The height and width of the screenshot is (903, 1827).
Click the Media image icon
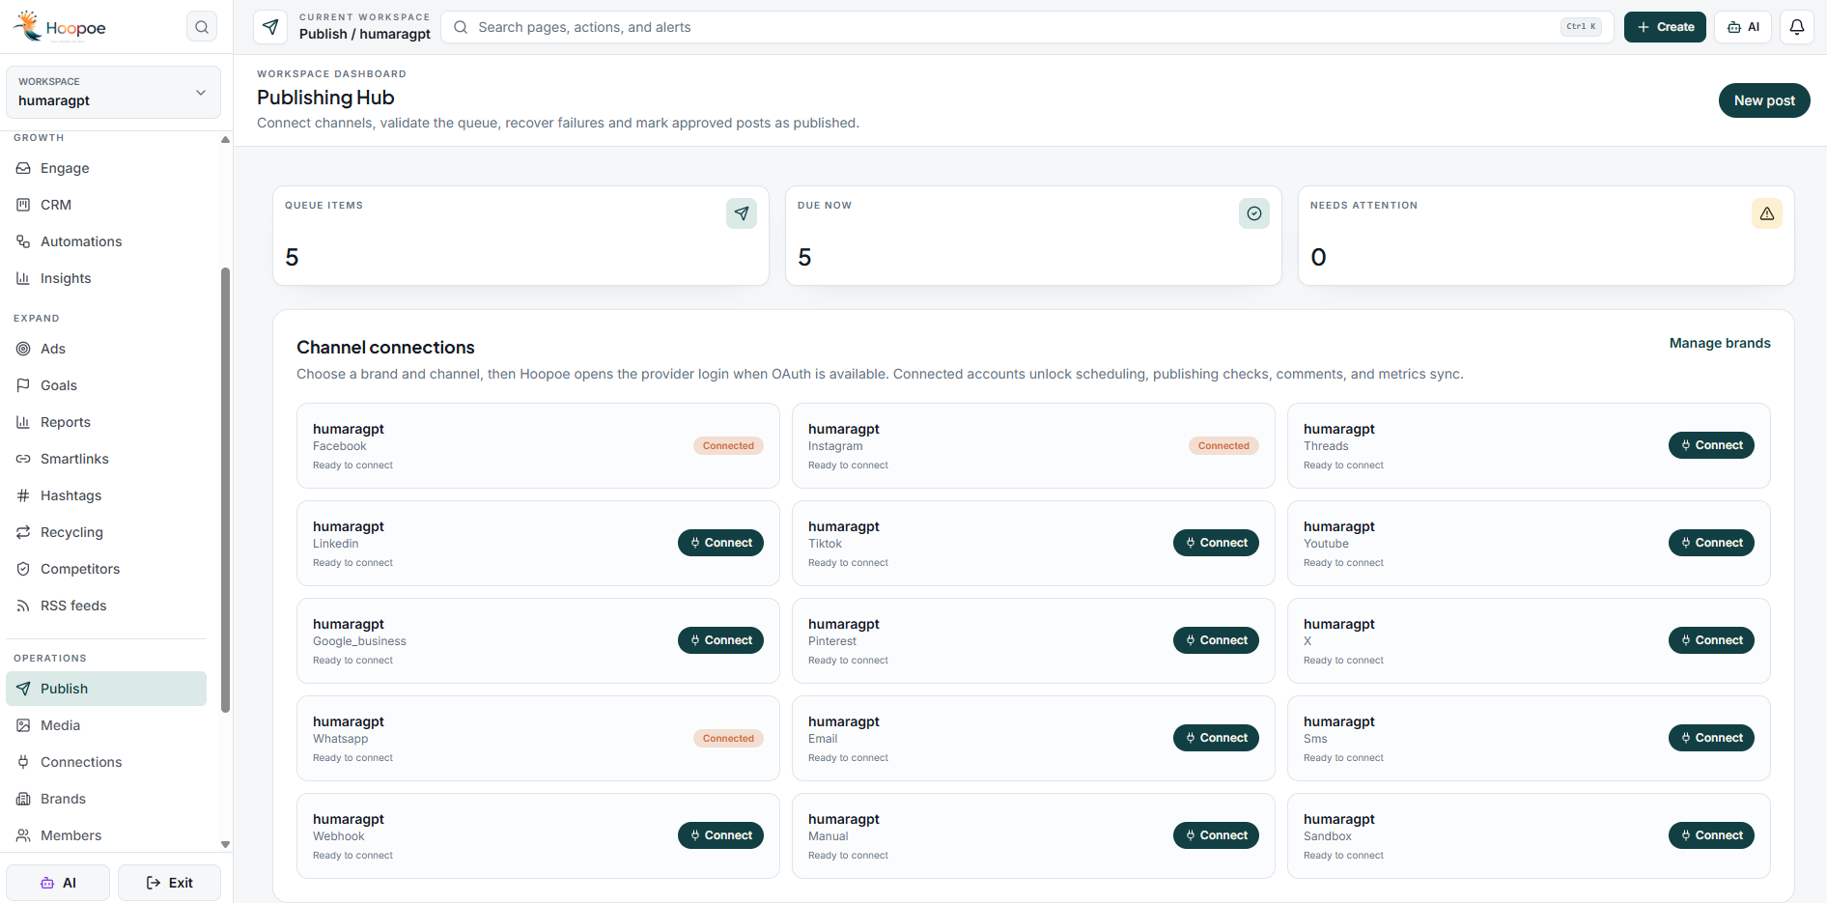(x=23, y=725)
